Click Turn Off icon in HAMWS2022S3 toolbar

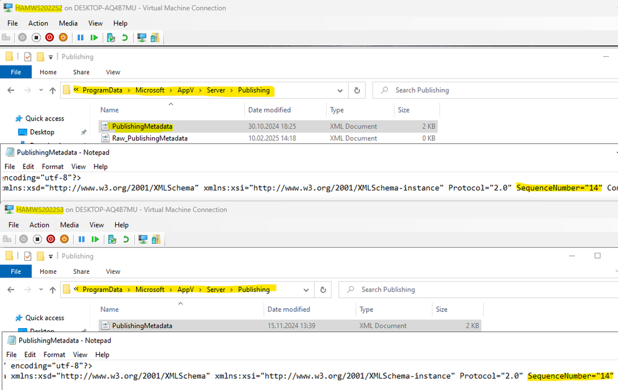(x=38, y=239)
